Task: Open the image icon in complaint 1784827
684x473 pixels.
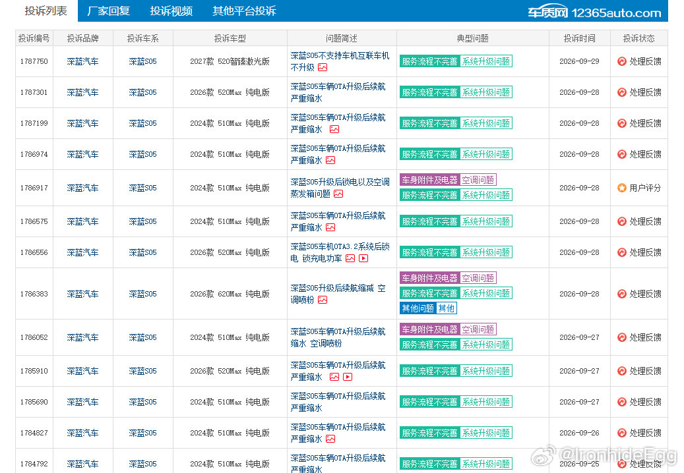Action: [330, 439]
